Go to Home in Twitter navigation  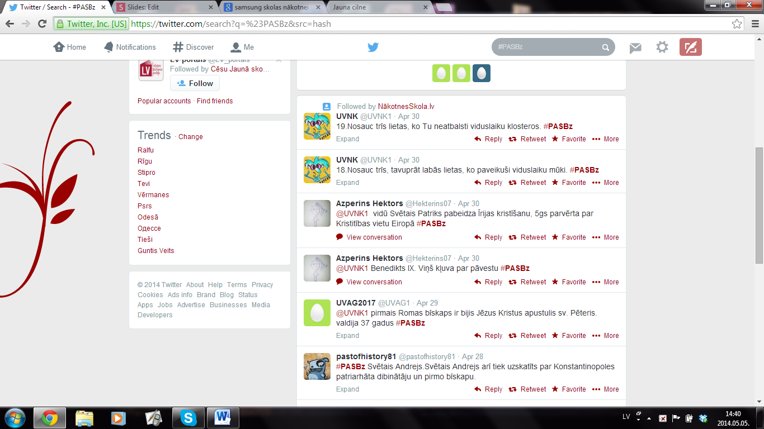(70, 47)
